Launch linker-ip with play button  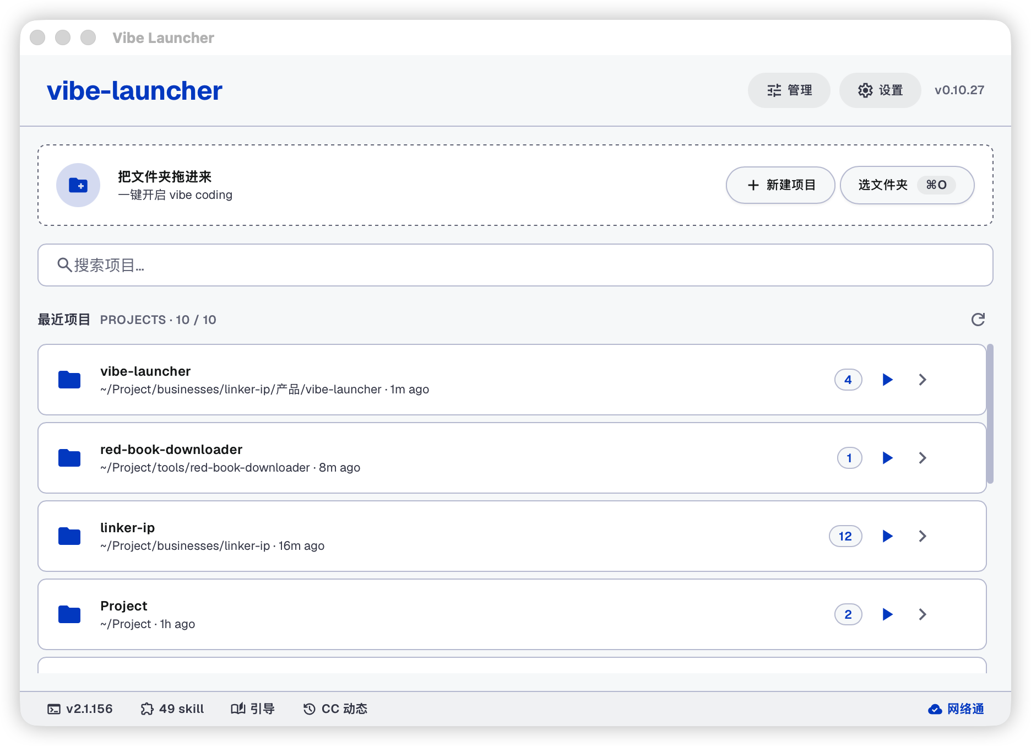coord(887,536)
